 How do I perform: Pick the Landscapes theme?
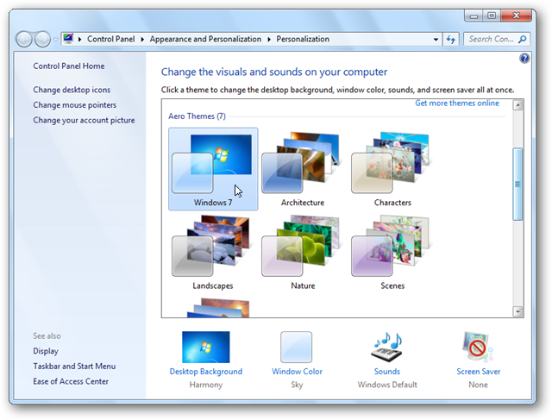213,253
